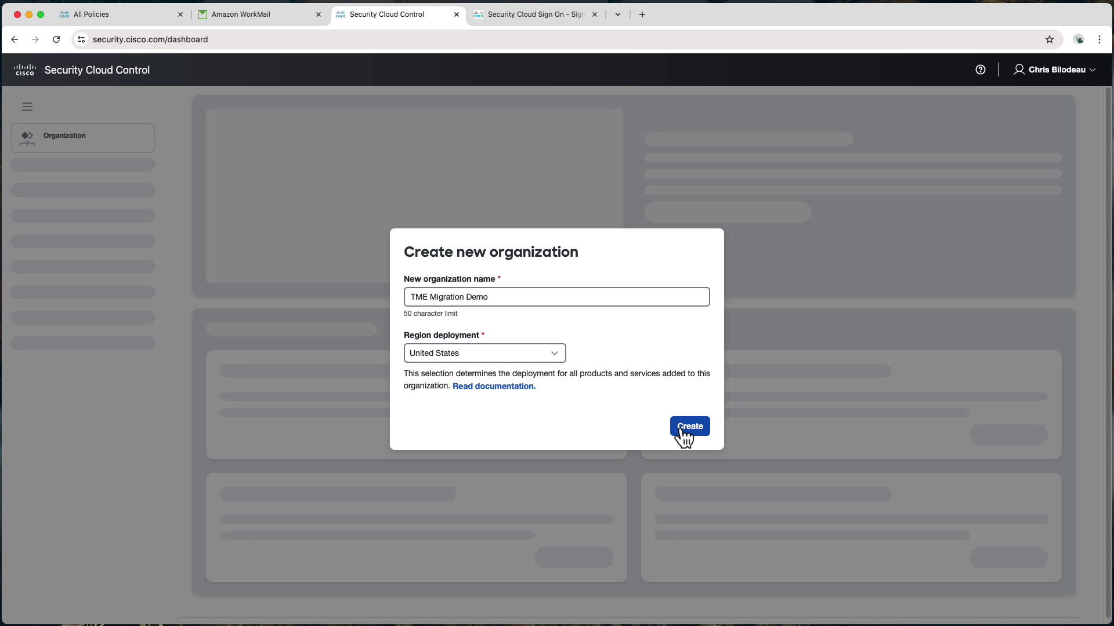
Task: Select Organization in sidebar
Action: 83,138
